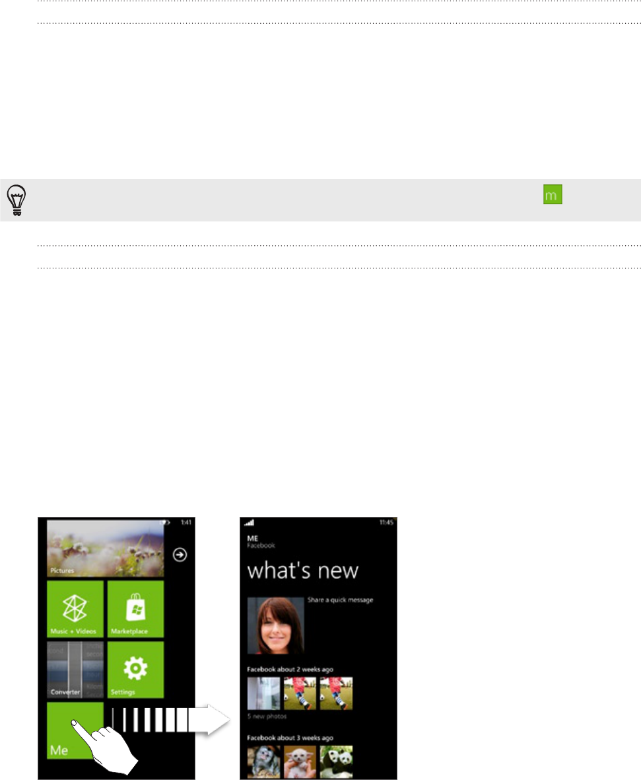The image size is (641, 780).
Task: Open the panda photo thumbnail
Action: click(x=337, y=761)
